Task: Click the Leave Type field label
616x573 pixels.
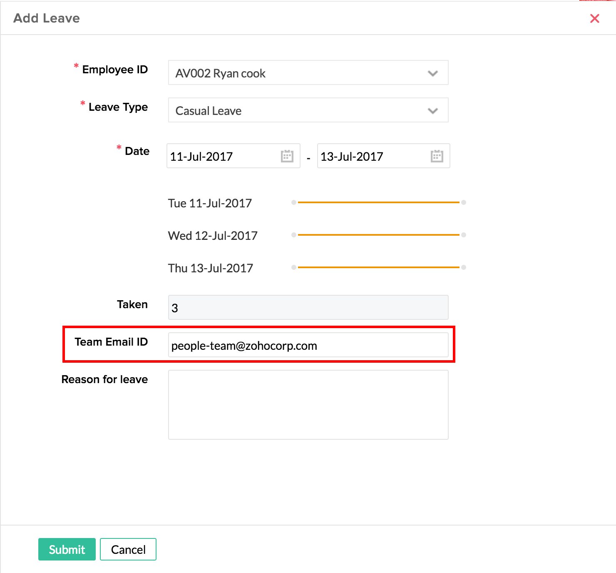Action: pos(118,107)
